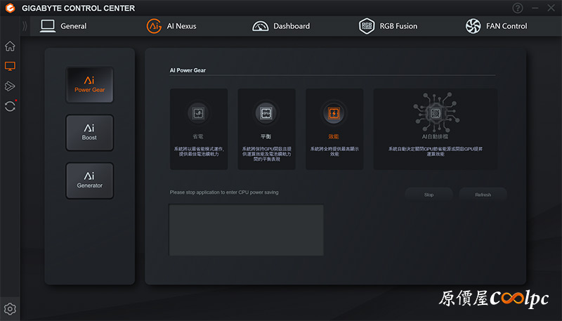
Task: Switch to the AI Nexus tab
Action: pyautogui.click(x=171, y=26)
